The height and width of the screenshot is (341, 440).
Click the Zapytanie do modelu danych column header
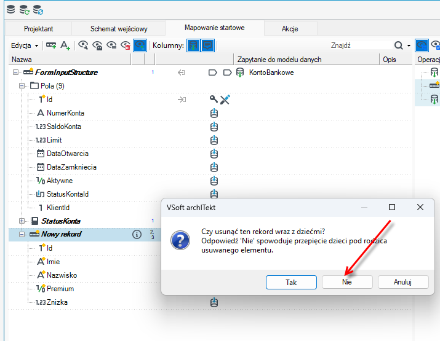[306, 60]
